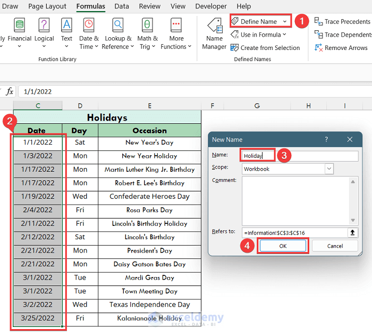The height and width of the screenshot is (336, 372).
Task: Open the Logical functions icon
Action: (44, 25)
